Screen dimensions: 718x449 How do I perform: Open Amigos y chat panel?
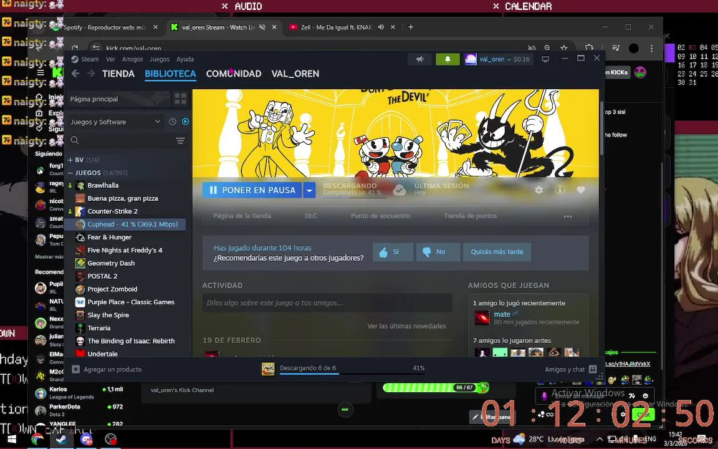click(x=570, y=369)
